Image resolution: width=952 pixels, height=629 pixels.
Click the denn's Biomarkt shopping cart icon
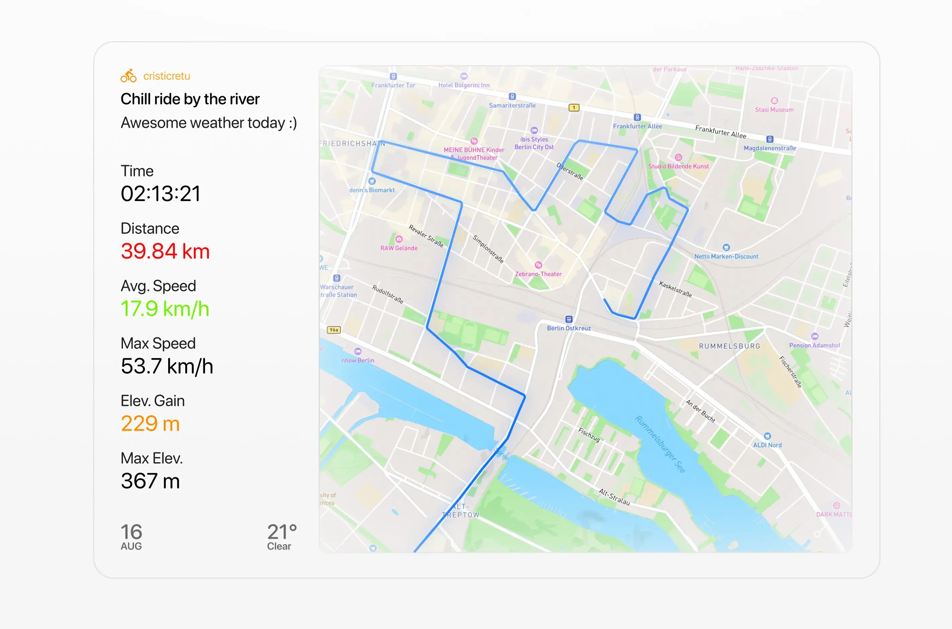point(372,181)
